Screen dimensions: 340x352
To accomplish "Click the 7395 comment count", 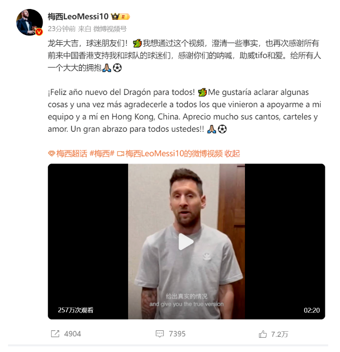I will [177, 334].
